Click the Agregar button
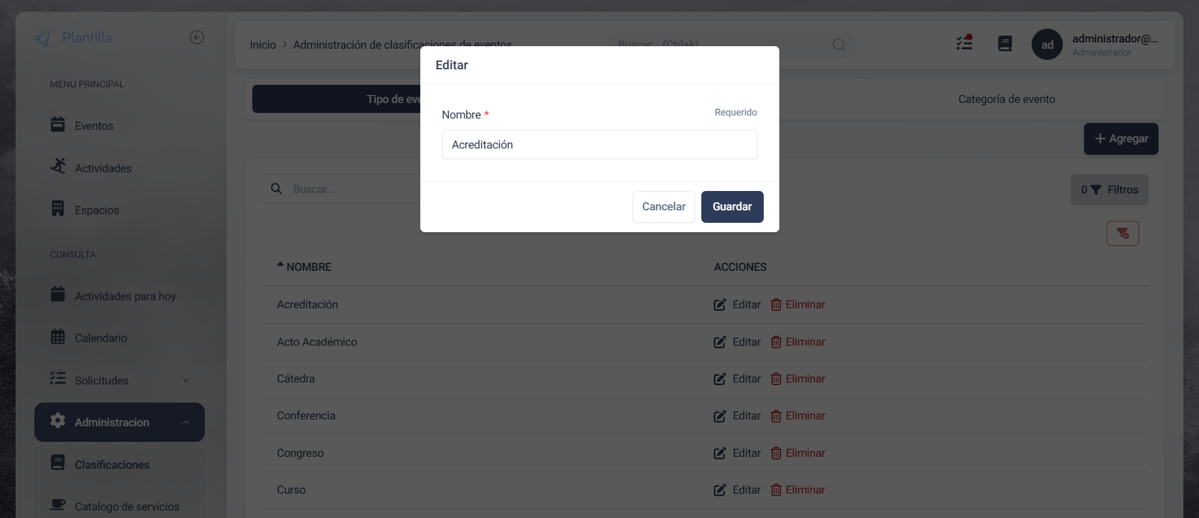 coord(1120,139)
